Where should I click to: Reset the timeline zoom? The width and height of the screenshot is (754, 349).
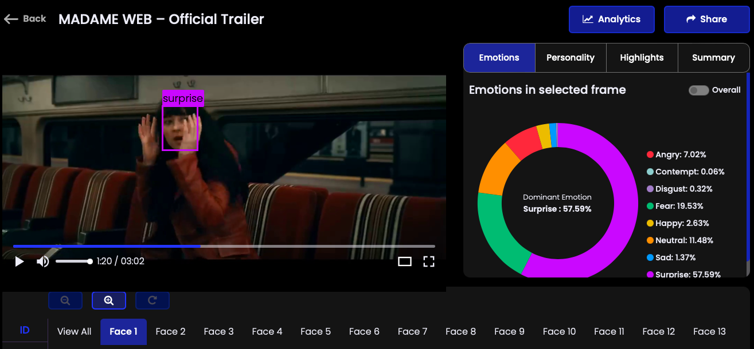click(153, 300)
